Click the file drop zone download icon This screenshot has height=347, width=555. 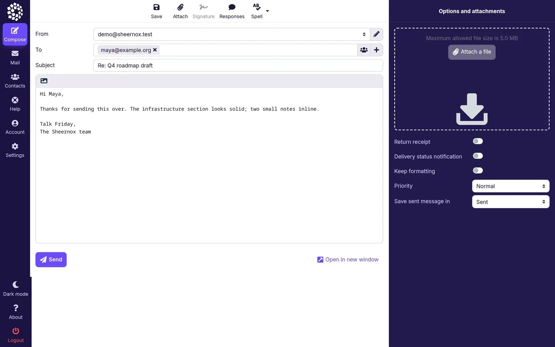click(x=472, y=109)
